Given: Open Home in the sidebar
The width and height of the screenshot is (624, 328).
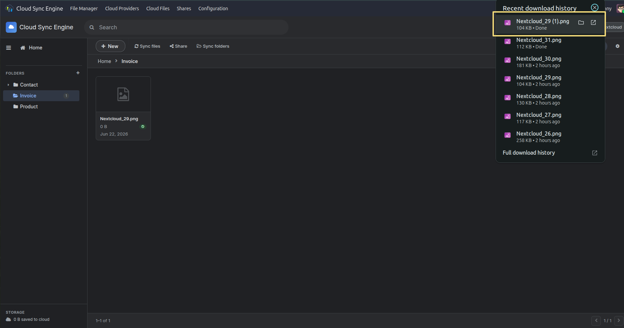Looking at the screenshot, I should (x=31, y=48).
